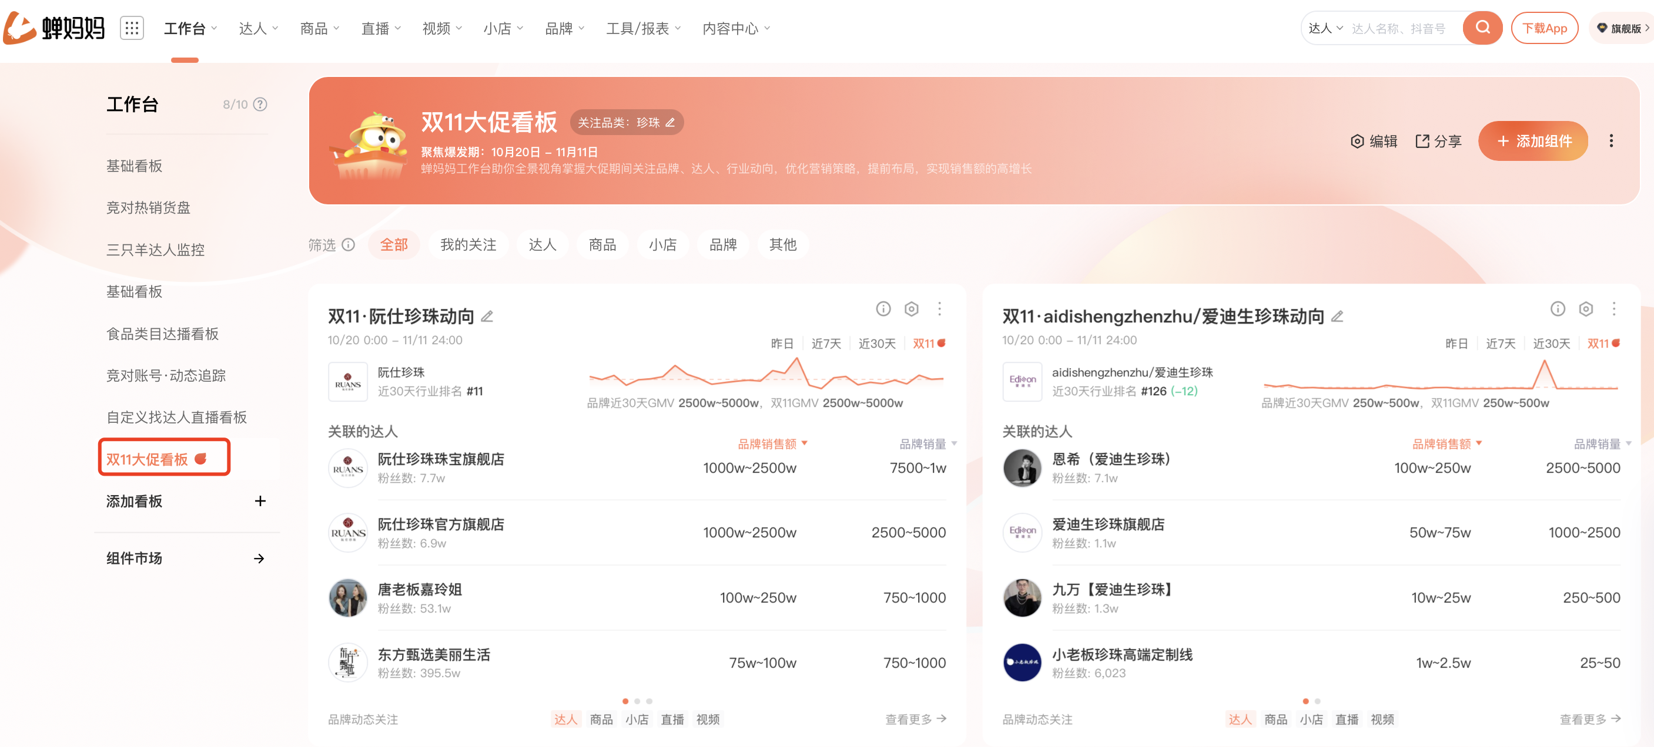Open settings icon on the 阮仕珍珠动向 card
This screenshot has height=747, width=1654.
910,309
